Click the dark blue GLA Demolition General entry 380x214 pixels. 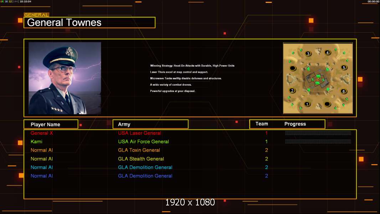coord(145,176)
